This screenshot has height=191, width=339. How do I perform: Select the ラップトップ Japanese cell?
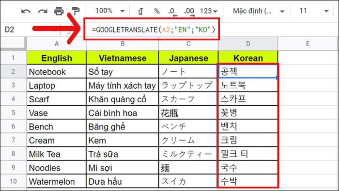click(188, 85)
